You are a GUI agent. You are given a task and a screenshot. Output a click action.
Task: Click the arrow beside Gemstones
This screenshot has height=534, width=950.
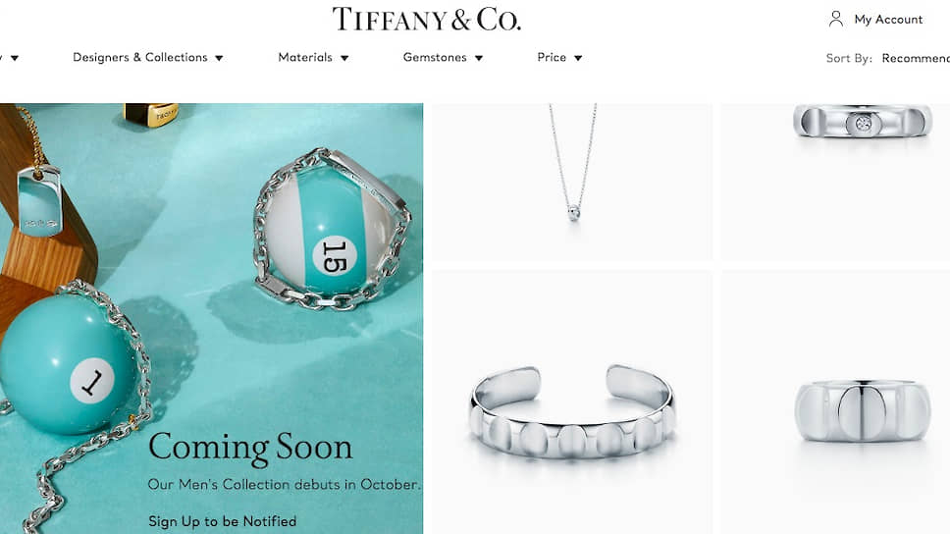pos(479,58)
